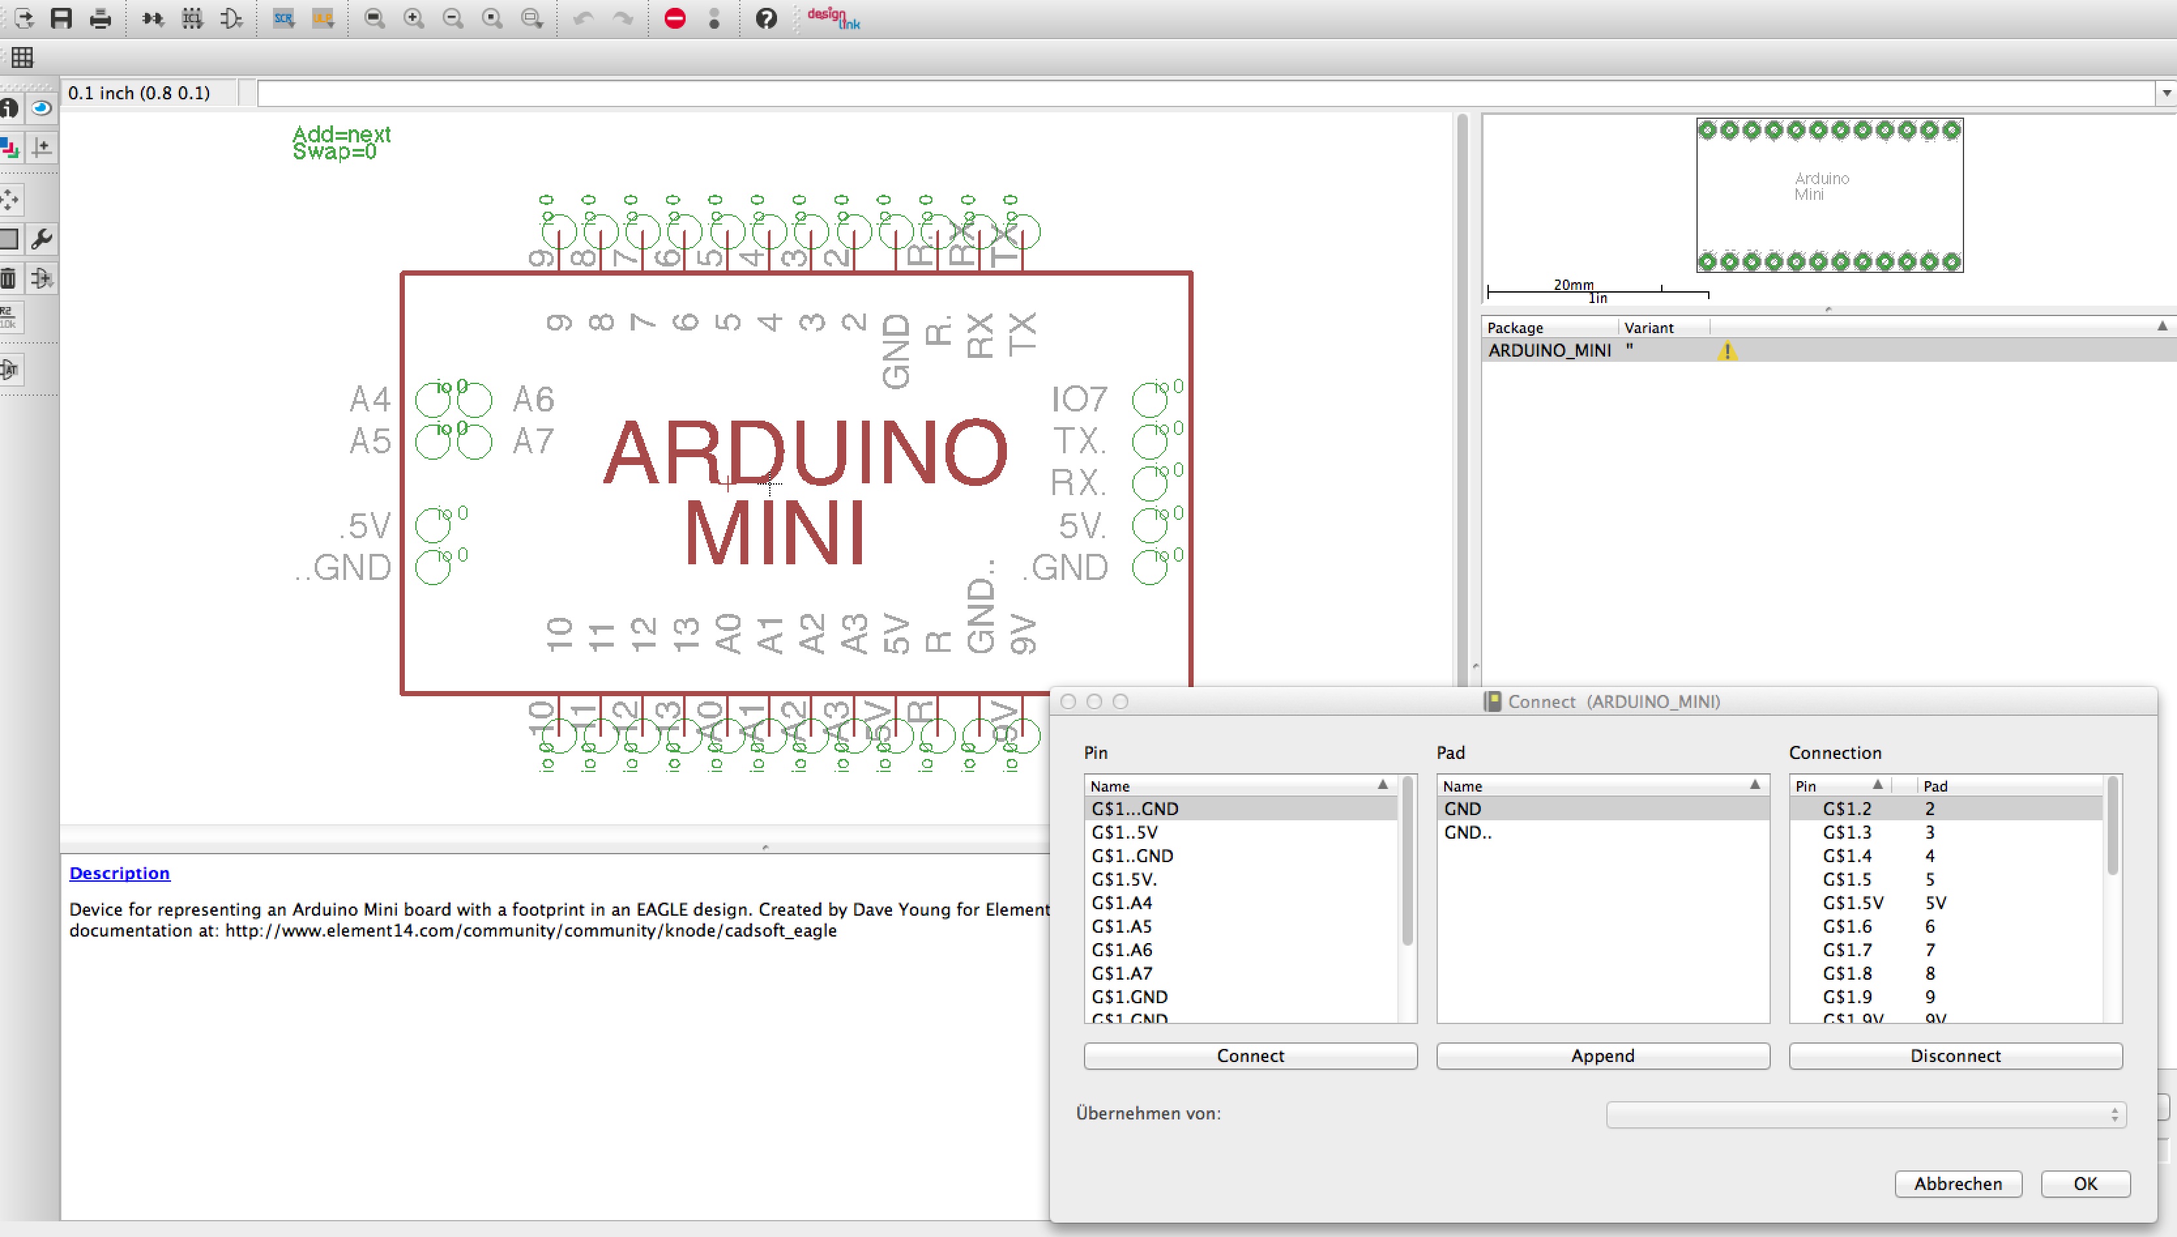This screenshot has height=1237, width=2177.
Task: Select pad GND in Pad list
Action: point(1603,809)
